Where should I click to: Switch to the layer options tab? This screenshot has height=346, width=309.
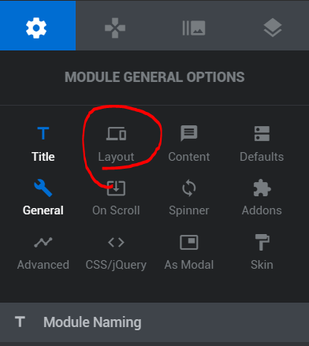pyautogui.click(x=273, y=28)
